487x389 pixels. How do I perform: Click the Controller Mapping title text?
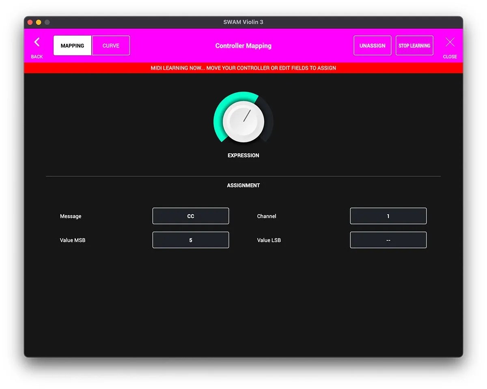pyautogui.click(x=243, y=46)
